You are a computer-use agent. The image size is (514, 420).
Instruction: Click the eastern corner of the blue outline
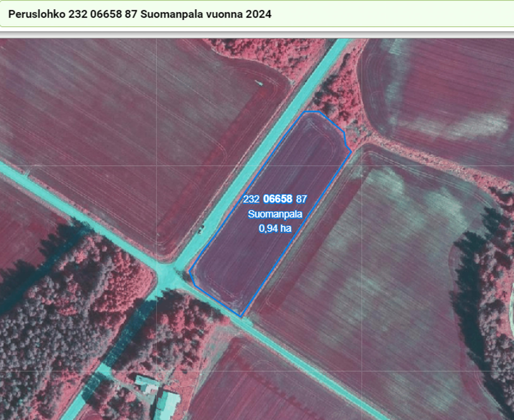pyautogui.click(x=351, y=152)
